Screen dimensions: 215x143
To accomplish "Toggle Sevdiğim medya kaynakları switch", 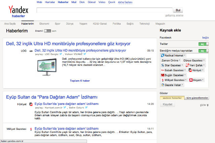I will pos(203,51).
